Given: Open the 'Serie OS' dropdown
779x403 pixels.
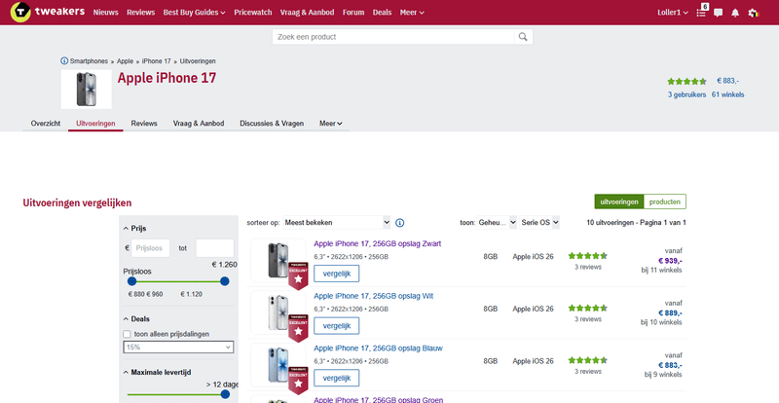Looking at the screenshot, I should [539, 223].
